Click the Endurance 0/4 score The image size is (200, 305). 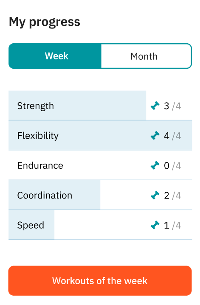(172, 166)
